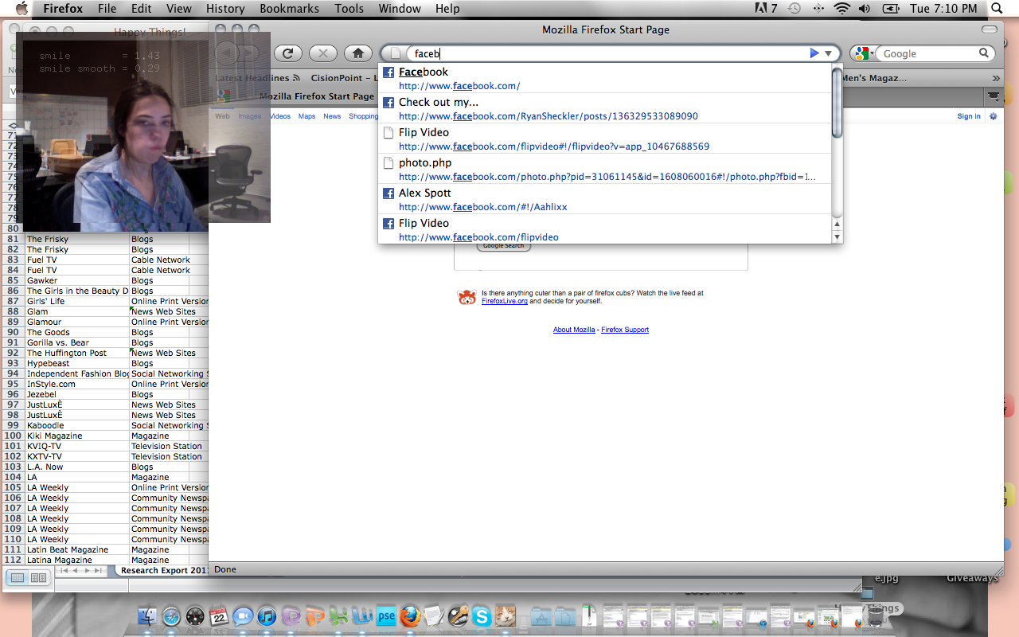Viewport: 1019px width, 637px height.
Task: Launch iTunes from the Dock
Action: pyautogui.click(x=267, y=616)
